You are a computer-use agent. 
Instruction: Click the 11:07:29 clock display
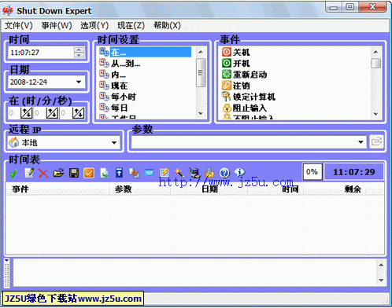354,172
